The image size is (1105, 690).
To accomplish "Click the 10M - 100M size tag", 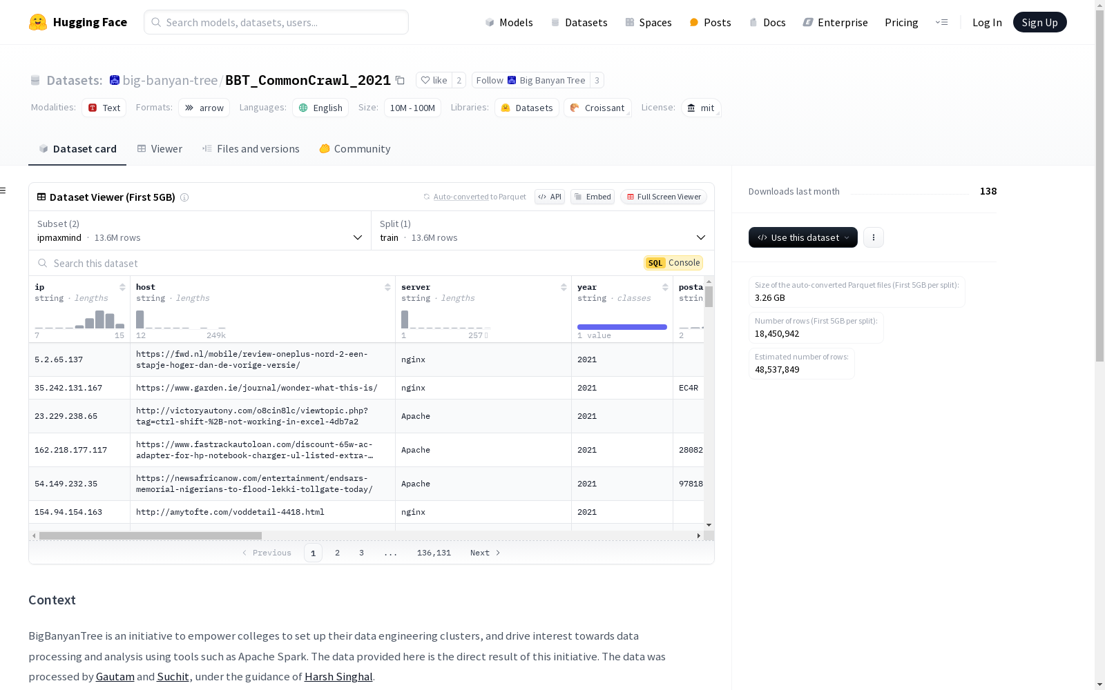I will (x=412, y=108).
